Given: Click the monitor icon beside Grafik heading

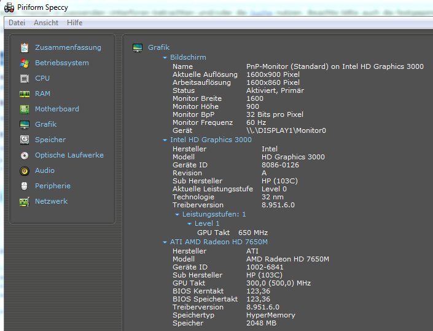Looking at the screenshot, I should 138,48.
